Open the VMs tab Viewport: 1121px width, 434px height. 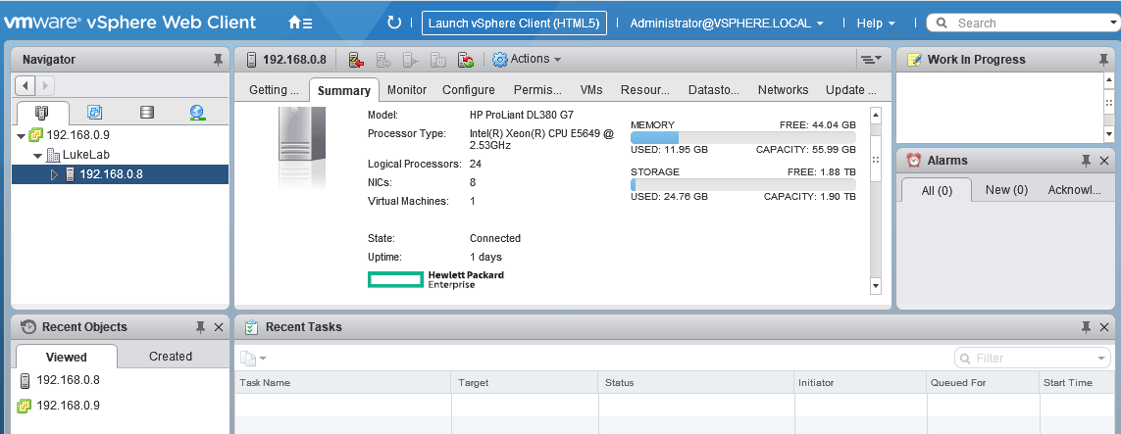click(x=591, y=90)
